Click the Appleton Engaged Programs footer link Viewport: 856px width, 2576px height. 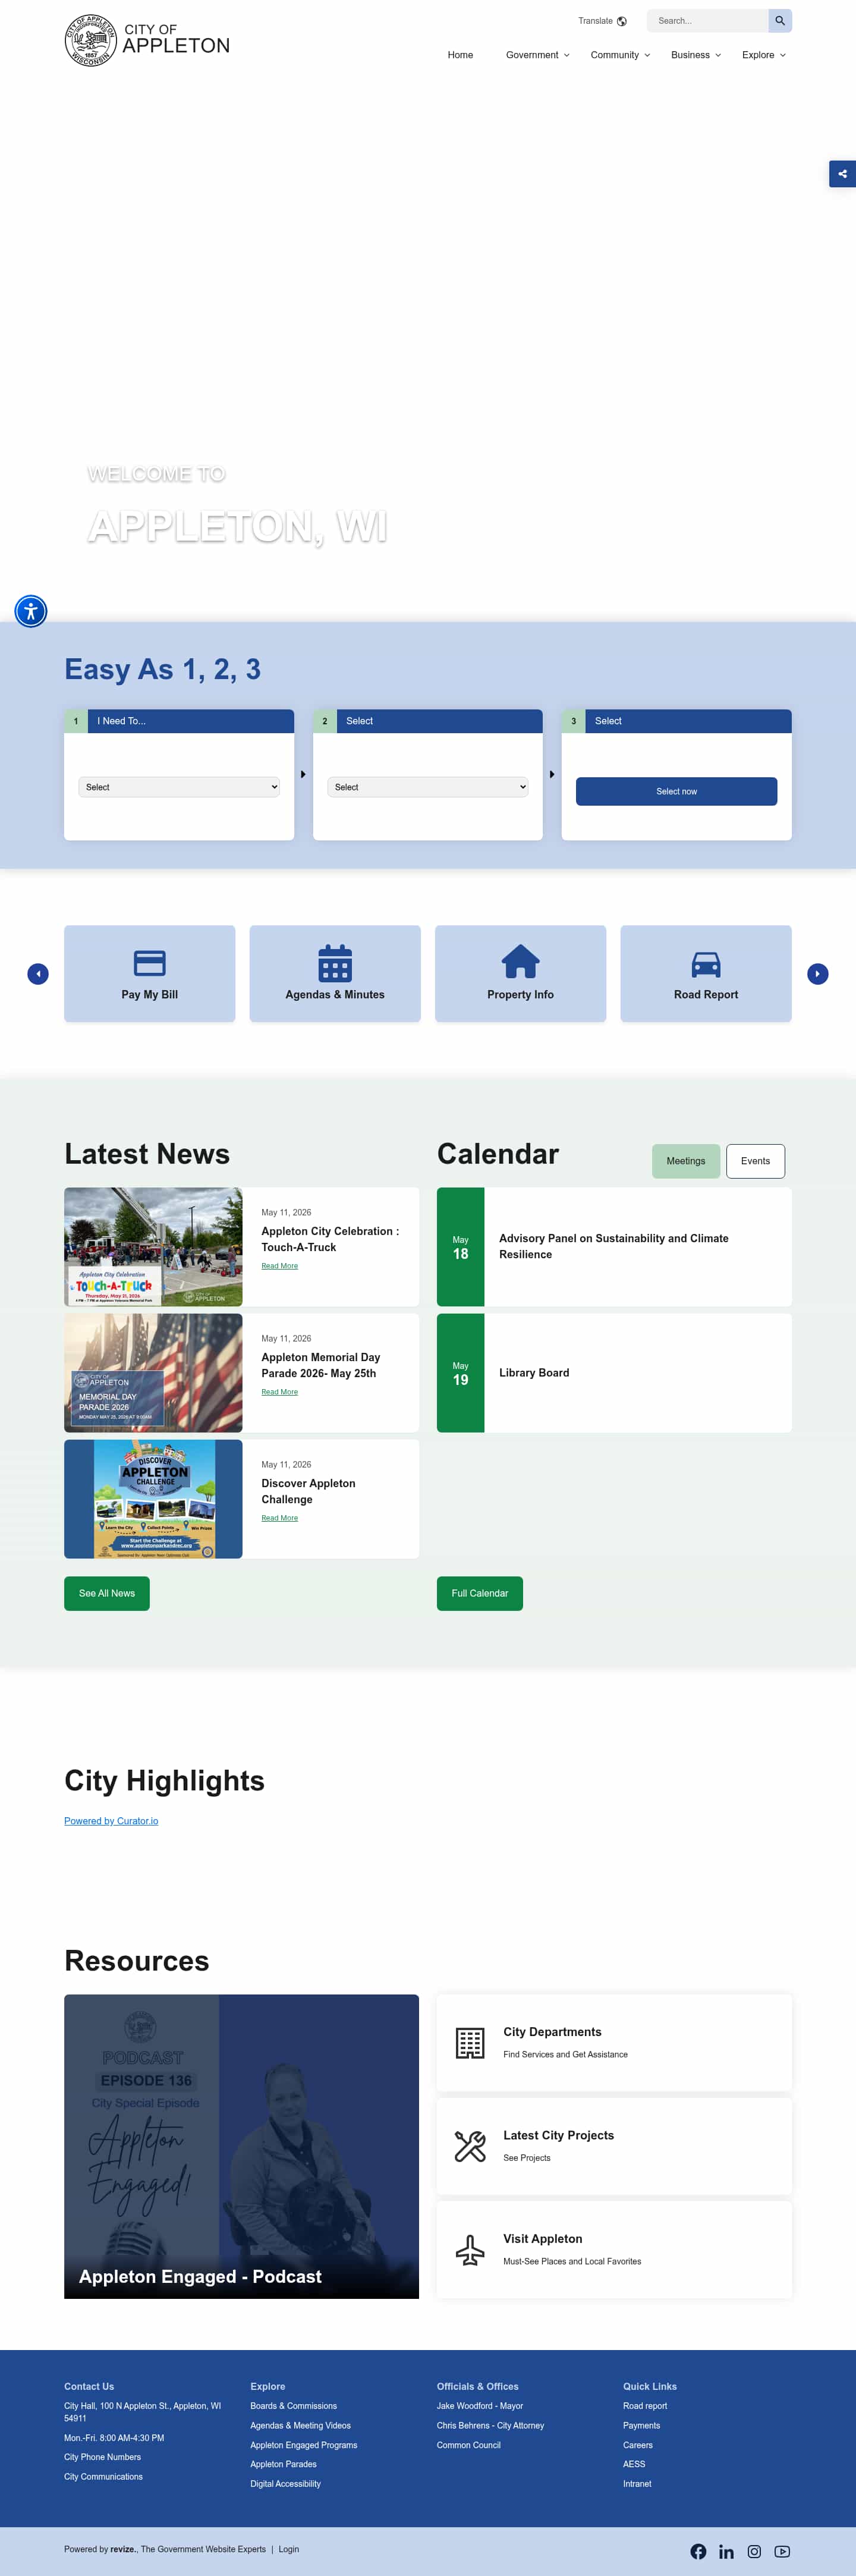(303, 2445)
